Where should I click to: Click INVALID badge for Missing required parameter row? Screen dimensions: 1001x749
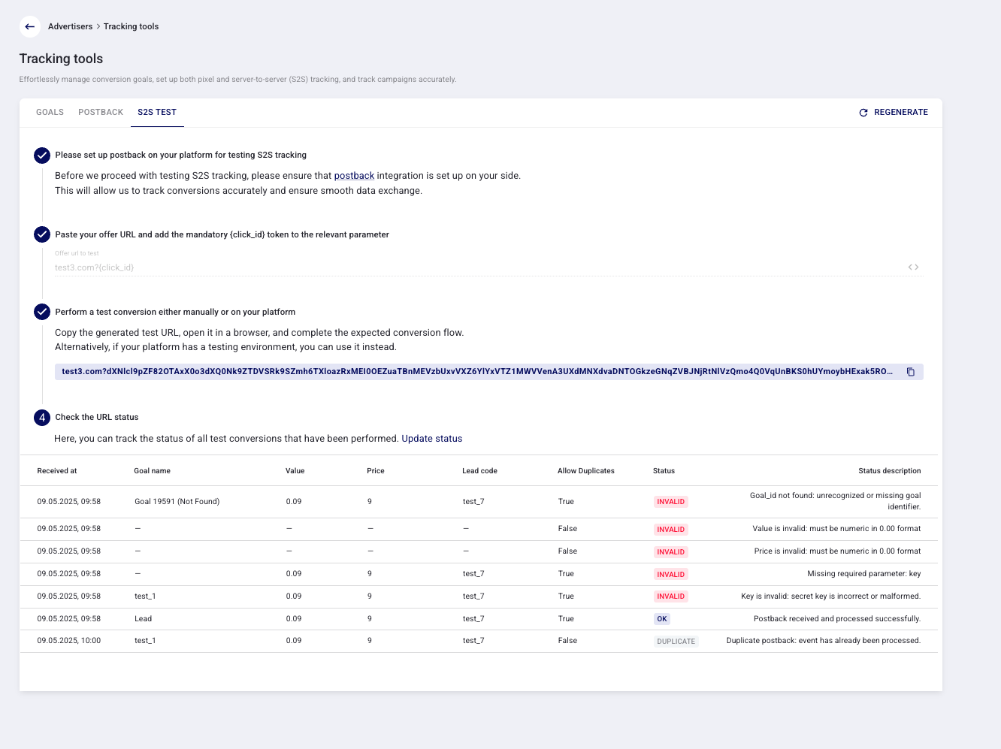click(670, 575)
